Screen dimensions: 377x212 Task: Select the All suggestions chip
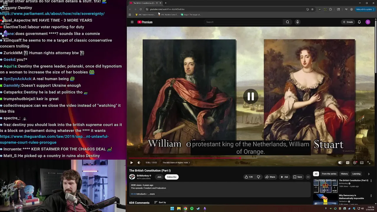click(x=316, y=174)
